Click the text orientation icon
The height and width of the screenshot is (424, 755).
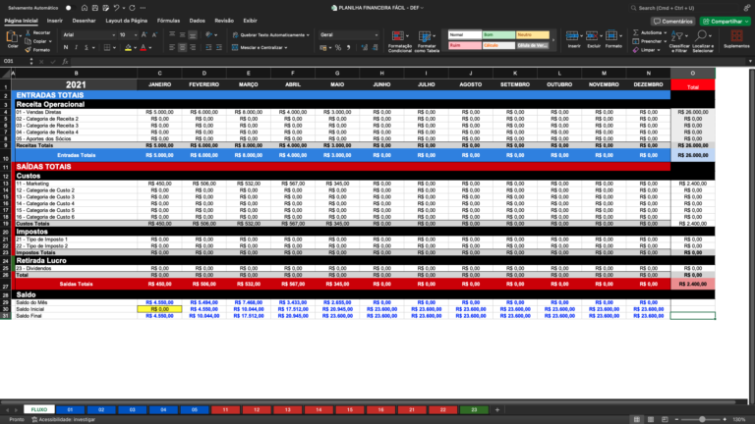coord(209,34)
